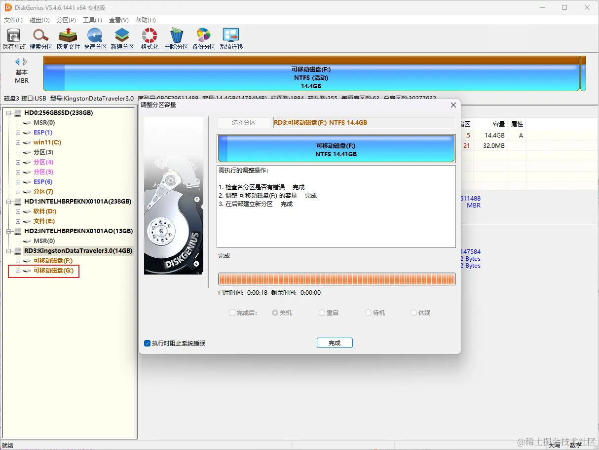Click the 保存更改 toolbar icon
This screenshot has width=599, height=450.
(x=14, y=39)
